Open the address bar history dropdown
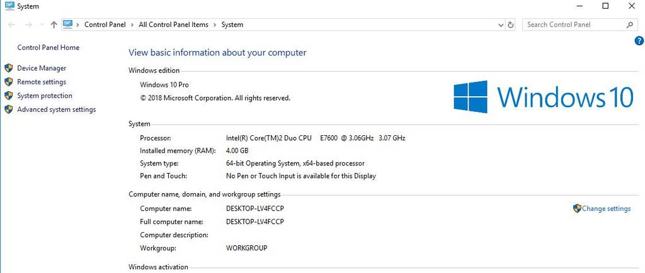 (501, 25)
